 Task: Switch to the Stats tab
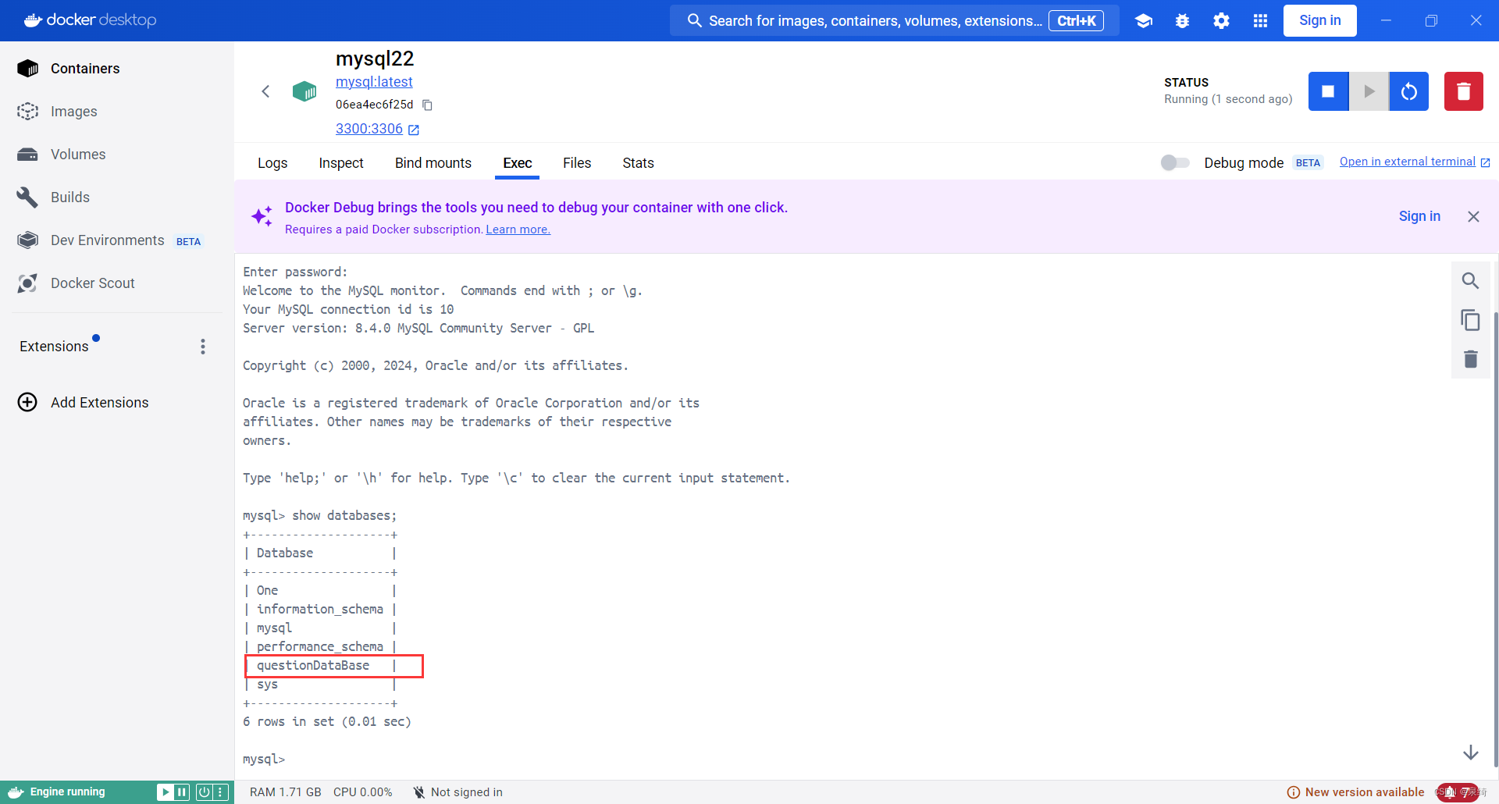(638, 163)
